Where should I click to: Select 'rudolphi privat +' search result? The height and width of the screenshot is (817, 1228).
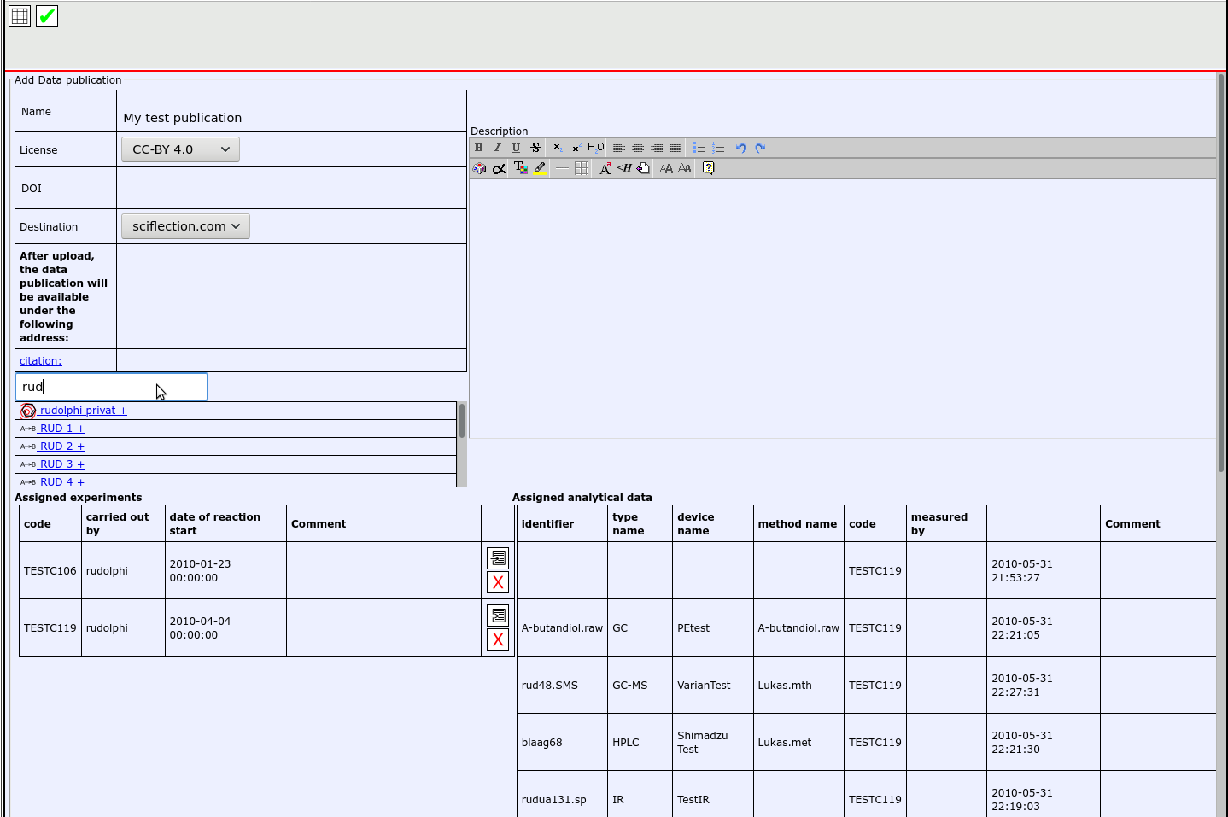(x=83, y=411)
